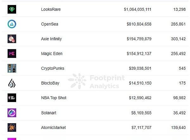The height and width of the screenshot is (140, 190).
Task: Open the CryptoPunks row name
Action: [x=52, y=68]
